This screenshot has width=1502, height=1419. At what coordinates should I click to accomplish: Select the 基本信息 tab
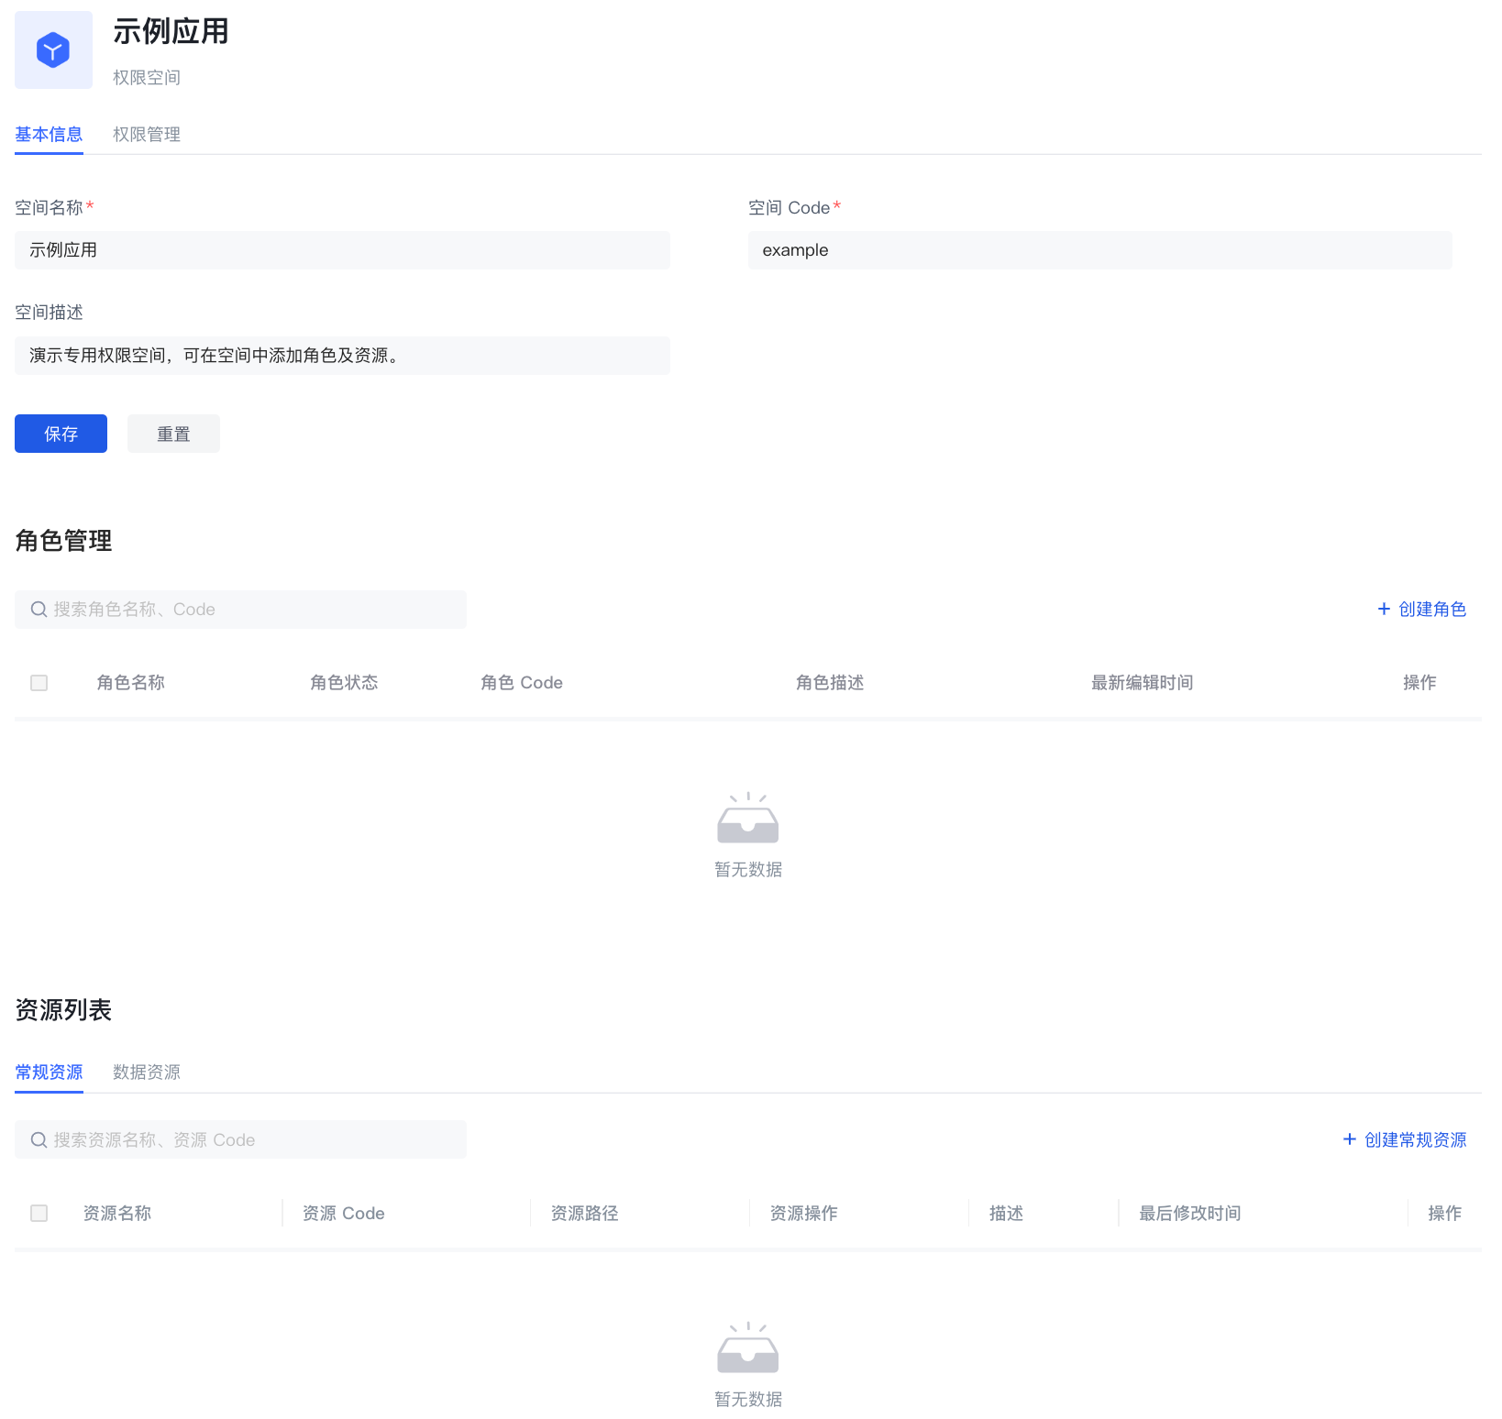(x=49, y=135)
